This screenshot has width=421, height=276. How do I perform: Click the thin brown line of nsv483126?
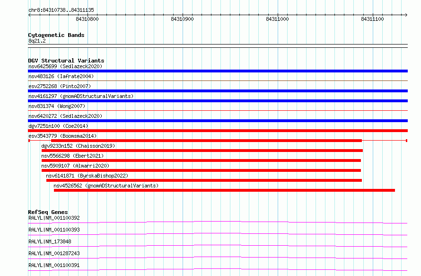(218, 80)
